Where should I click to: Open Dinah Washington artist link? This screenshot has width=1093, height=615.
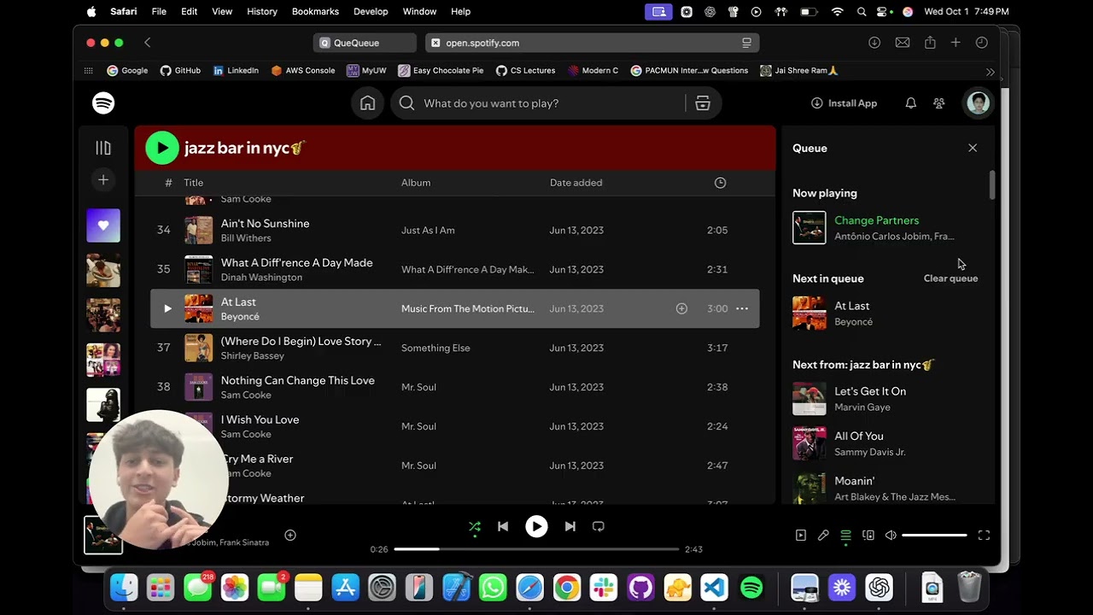coord(261,278)
